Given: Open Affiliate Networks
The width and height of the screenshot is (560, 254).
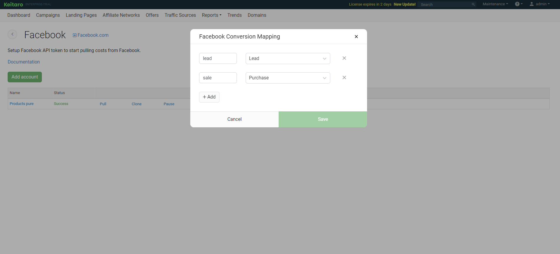Looking at the screenshot, I should tap(121, 15).
